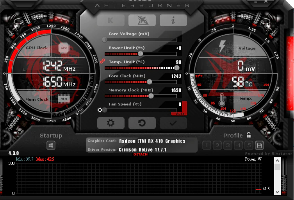Click the MSI dragon jet logo button

[x=142, y=20]
